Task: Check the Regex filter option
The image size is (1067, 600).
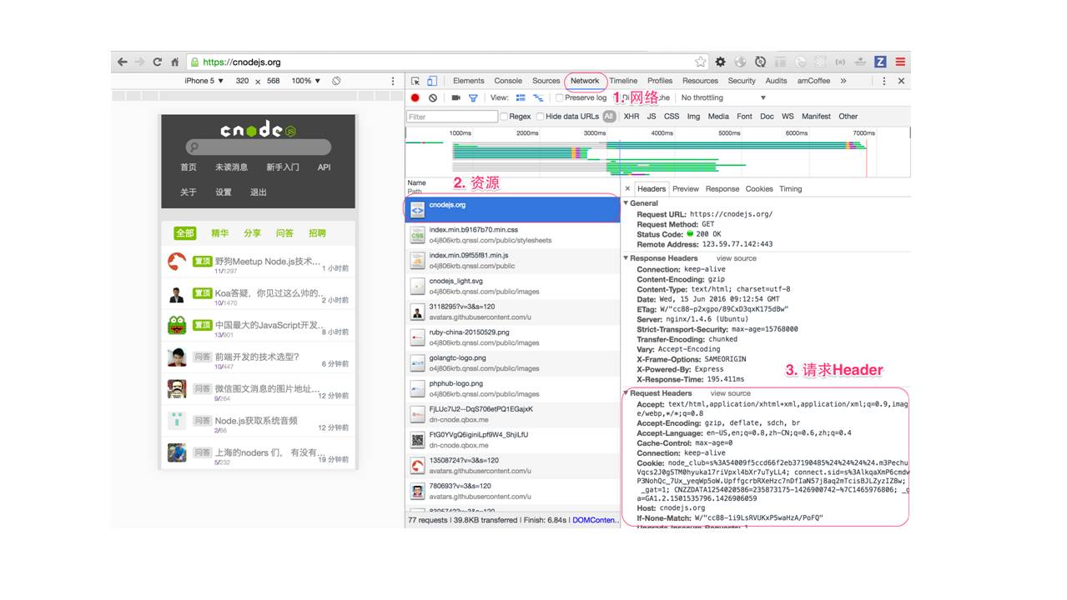Action: pos(504,117)
